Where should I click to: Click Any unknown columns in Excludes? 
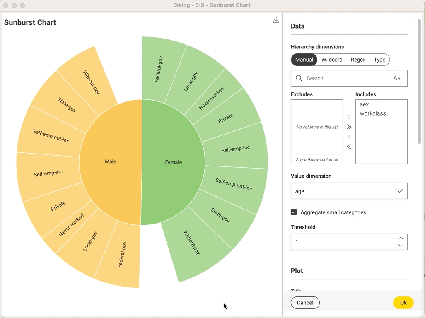[317, 159]
